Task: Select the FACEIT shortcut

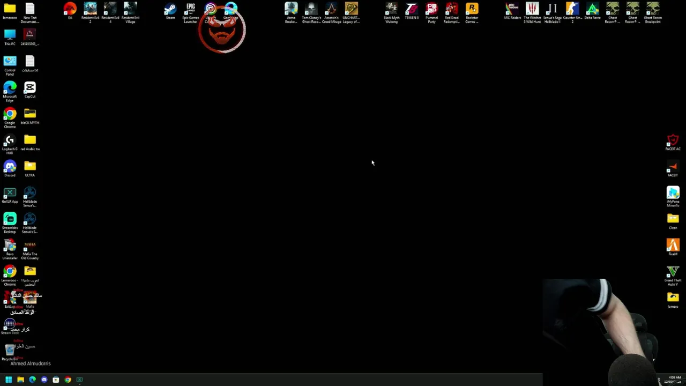Action: pyautogui.click(x=673, y=168)
